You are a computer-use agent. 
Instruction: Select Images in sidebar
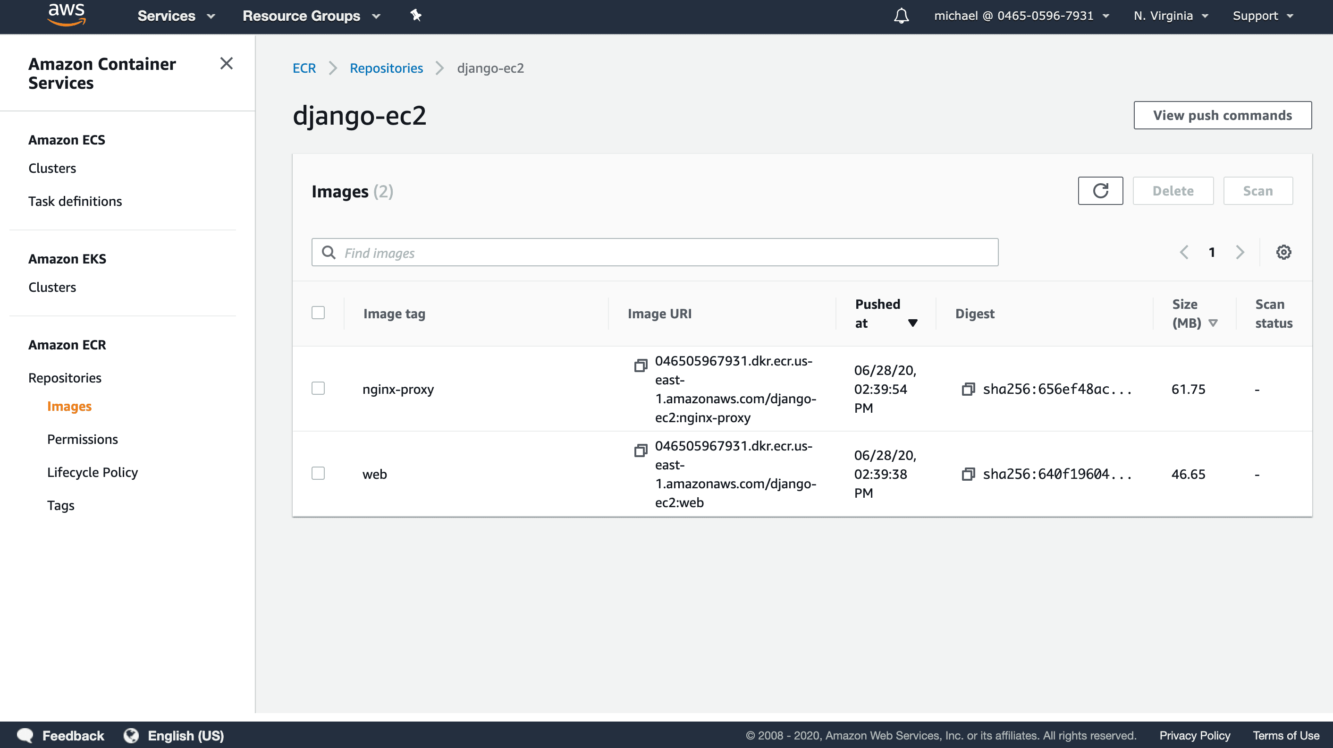[x=69, y=407]
